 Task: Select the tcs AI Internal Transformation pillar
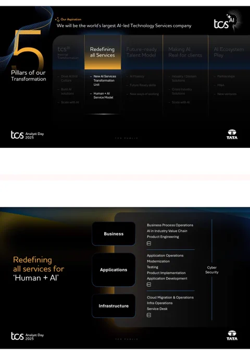click(x=68, y=53)
